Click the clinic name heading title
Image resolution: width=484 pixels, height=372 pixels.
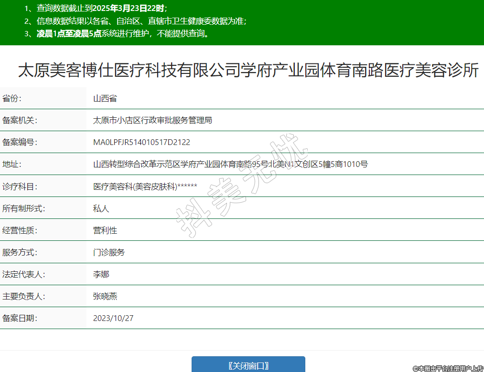point(248,71)
